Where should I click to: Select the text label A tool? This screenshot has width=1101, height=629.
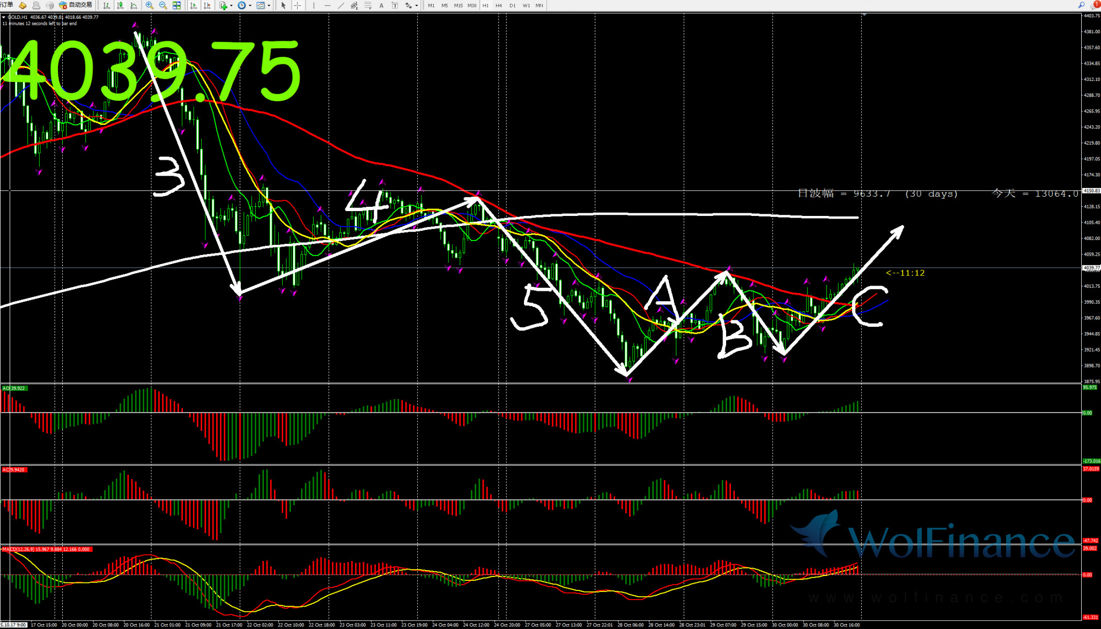coord(381,5)
